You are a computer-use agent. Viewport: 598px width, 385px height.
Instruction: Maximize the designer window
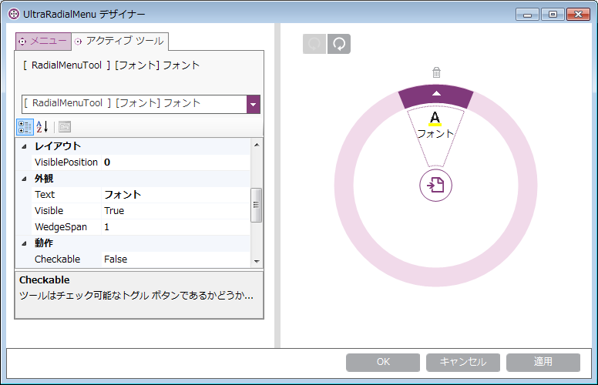click(553, 15)
